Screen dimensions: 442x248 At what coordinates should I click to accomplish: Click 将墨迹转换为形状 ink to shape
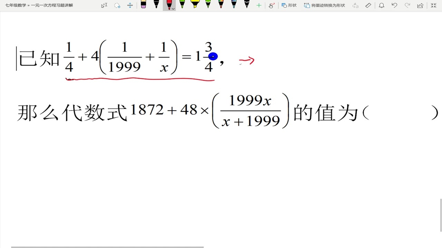point(325,5)
